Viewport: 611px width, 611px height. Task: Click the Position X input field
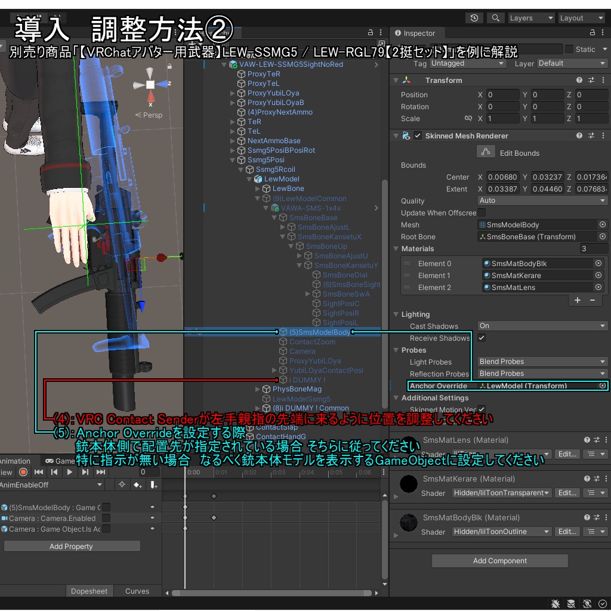[502, 95]
